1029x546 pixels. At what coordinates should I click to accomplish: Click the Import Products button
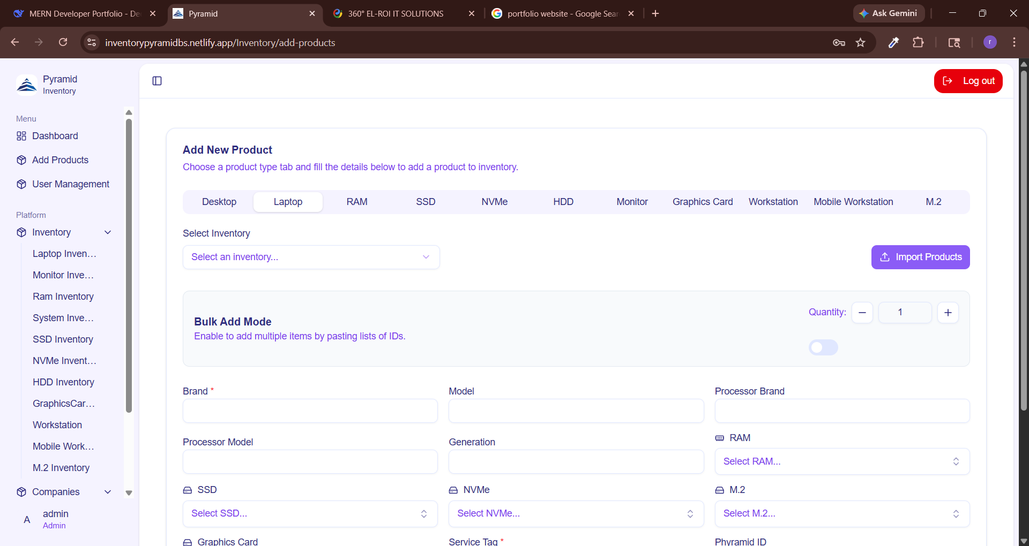[x=920, y=257]
